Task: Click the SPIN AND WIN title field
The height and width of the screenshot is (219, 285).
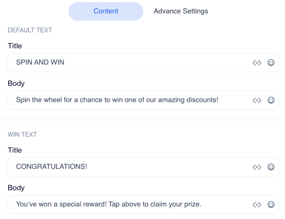Action: point(129,63)
